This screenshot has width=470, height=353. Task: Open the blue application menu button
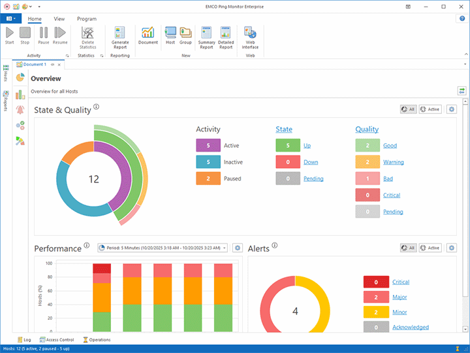(11, 18)
